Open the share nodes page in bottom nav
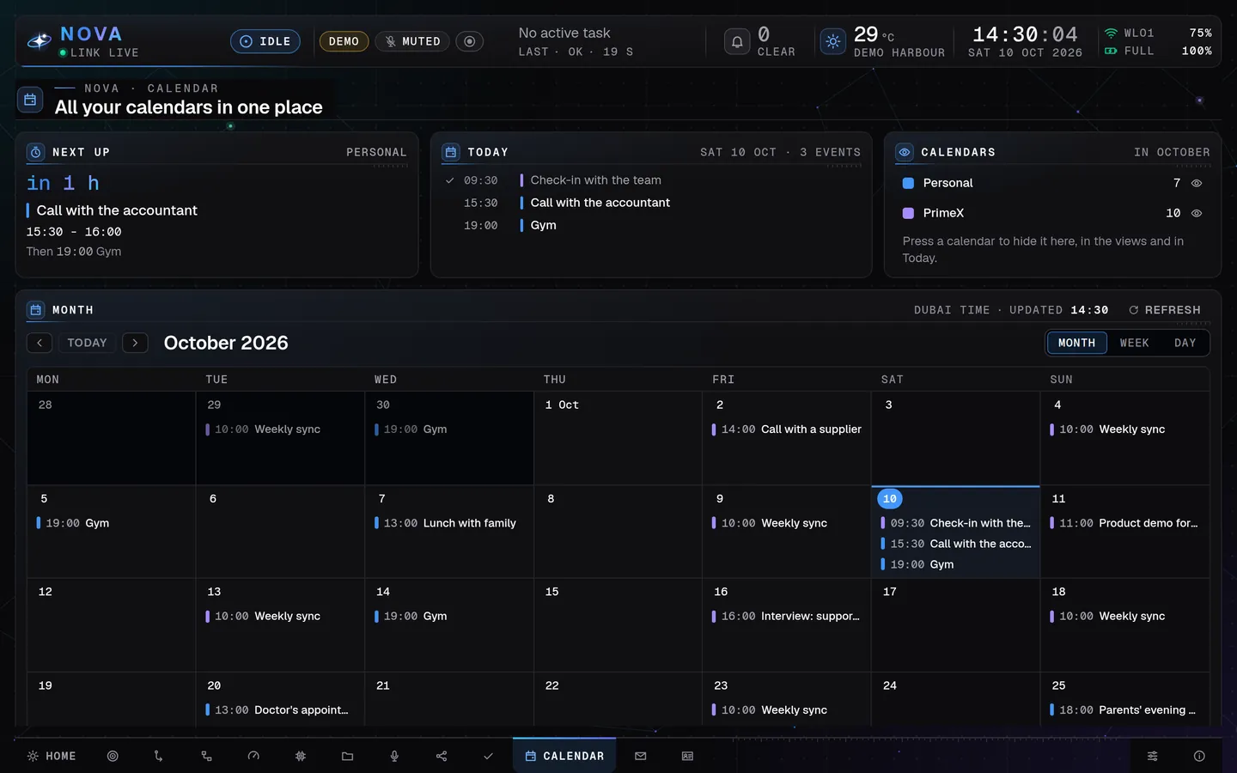This screenshot has width=1237, height=773. 442,756
